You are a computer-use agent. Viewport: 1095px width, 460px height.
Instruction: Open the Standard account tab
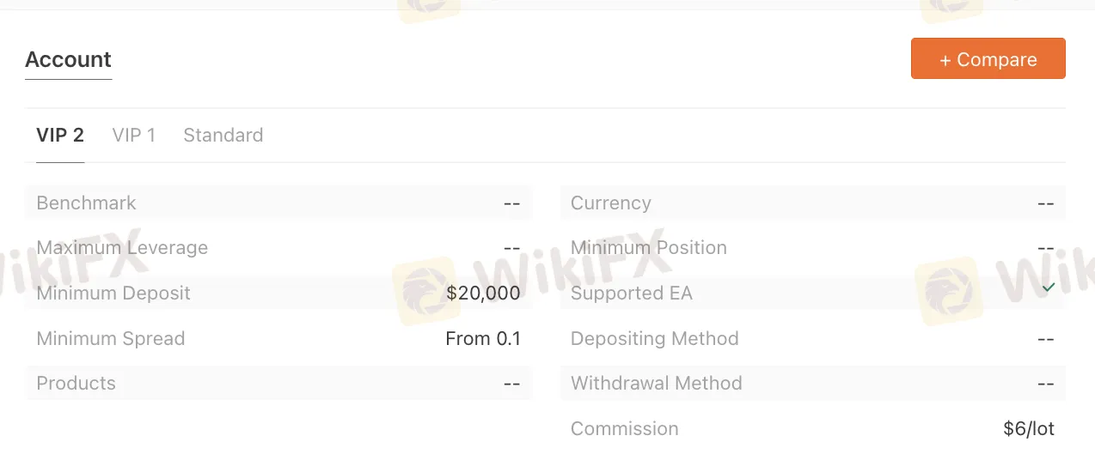click(x=223, y=135)
